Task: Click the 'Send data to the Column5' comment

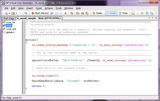Action: 59,68
